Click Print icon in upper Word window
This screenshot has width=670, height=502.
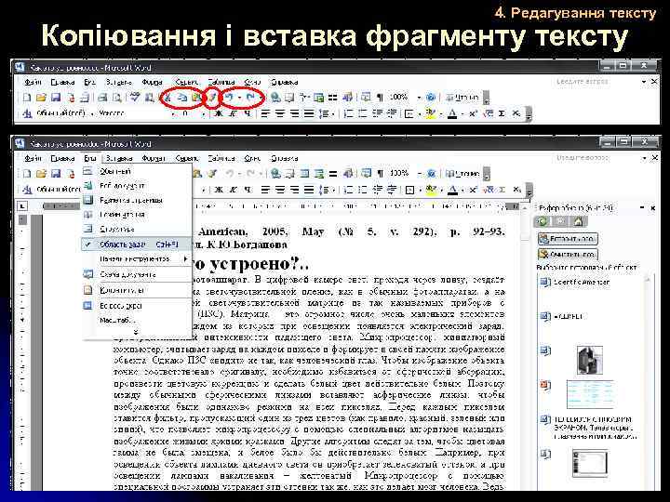pos(102,98)
